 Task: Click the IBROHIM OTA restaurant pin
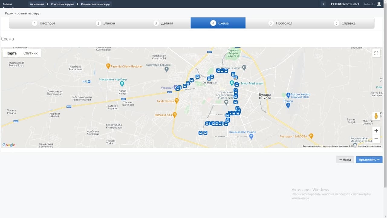(x=174, y=115)
